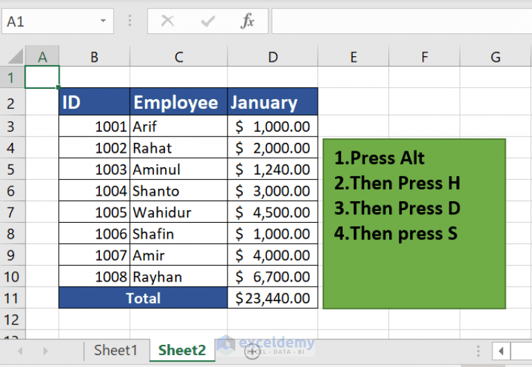
Task: Select cell showing $ 4,500.00
Action: click(x=273, y=212)
